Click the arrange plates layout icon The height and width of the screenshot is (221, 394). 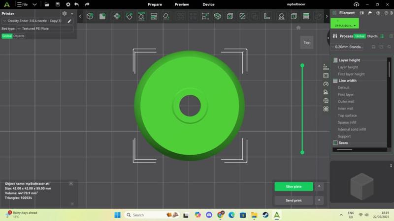[x=154, y=16]
